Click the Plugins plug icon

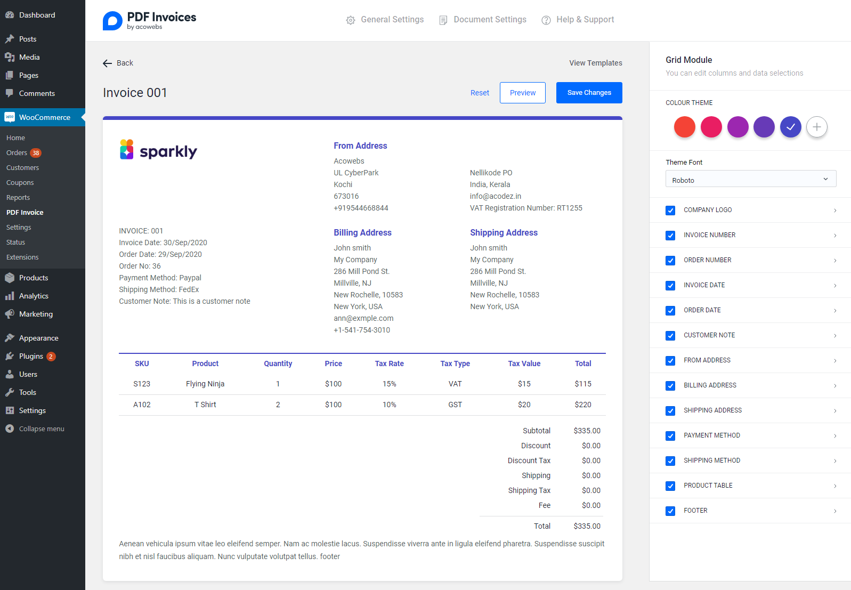click(x=10, y=356)
